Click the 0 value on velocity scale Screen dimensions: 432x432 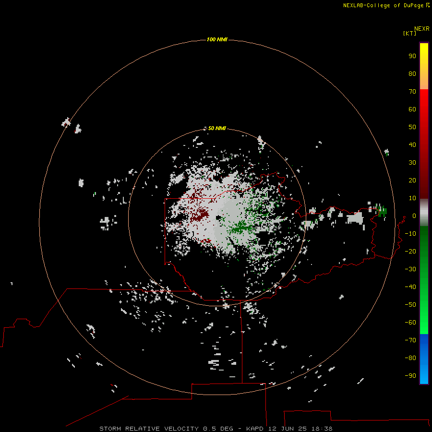pos(414,216)
